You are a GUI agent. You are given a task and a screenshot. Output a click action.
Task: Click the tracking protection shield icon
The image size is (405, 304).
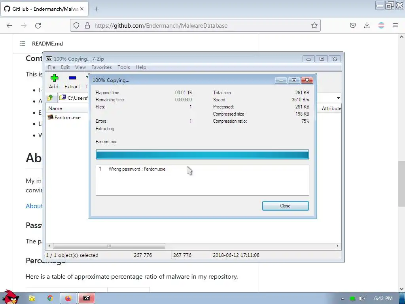pyautogui.click(x=76, y=25)
